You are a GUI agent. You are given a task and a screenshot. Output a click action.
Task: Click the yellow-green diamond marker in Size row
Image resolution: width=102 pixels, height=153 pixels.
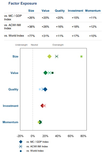50,56
